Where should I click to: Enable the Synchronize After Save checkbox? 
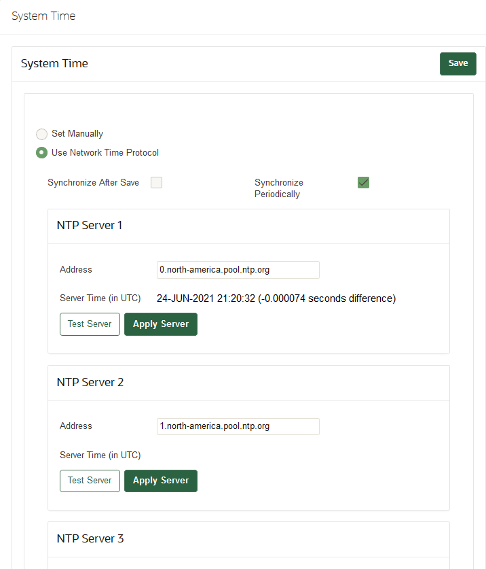156,182
